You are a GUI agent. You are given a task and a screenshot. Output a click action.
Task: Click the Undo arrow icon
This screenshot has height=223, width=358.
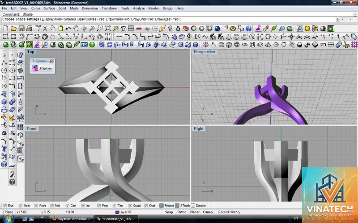click(68, 29)
